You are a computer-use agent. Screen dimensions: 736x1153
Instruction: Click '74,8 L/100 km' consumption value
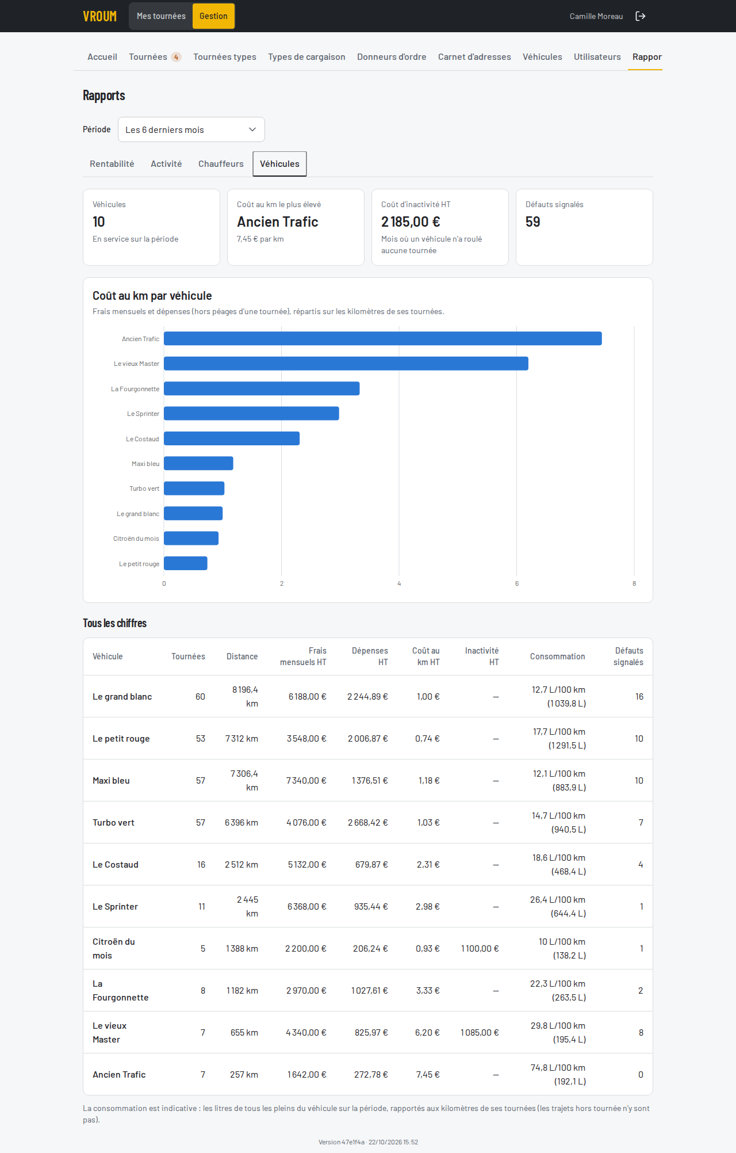pyautogui.click(x=558, y=1068)
